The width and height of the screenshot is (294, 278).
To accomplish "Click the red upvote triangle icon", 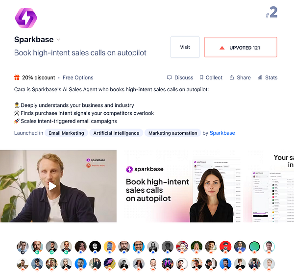I will click(x=222, y=48).
